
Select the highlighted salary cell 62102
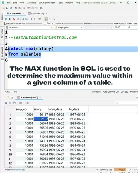click(x=41, y=119)
